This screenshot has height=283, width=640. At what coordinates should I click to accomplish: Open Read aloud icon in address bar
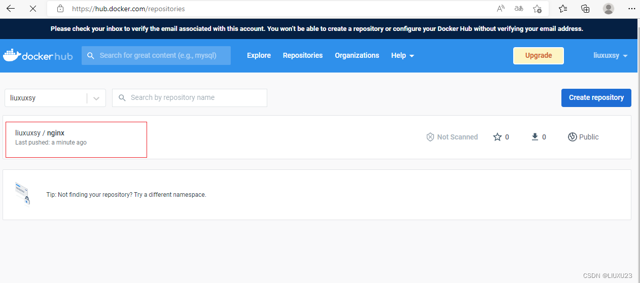coord(501,9)
